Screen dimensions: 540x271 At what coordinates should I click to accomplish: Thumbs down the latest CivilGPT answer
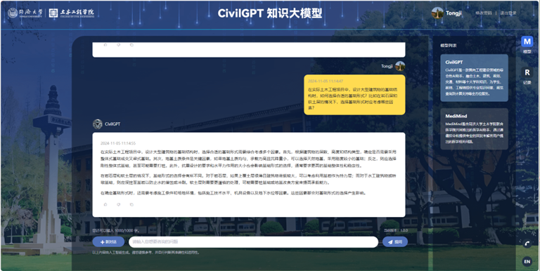(x=118, y=204)
